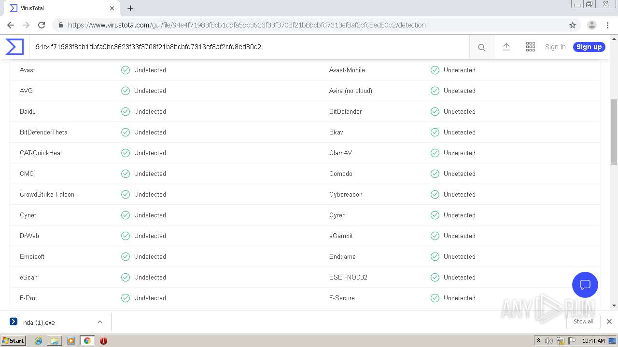View site security lock info
Viewport: 618px width, 347px height.
pos(60,25)
